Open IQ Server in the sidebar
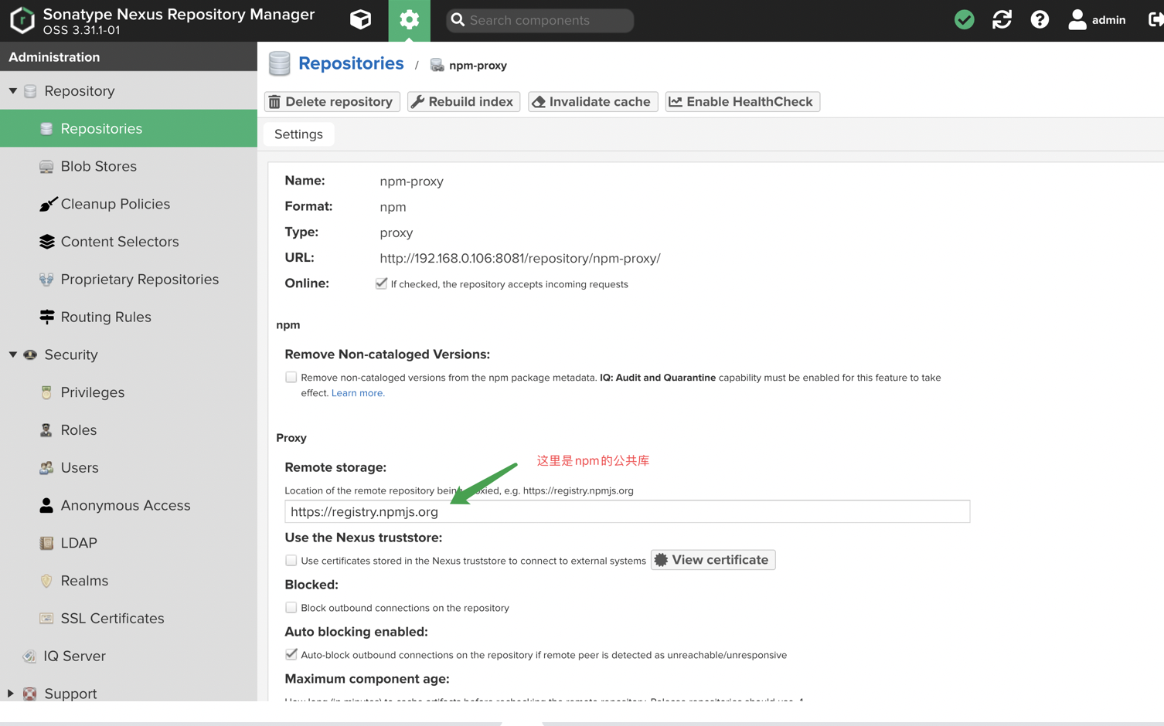 (x=128, y=656)
